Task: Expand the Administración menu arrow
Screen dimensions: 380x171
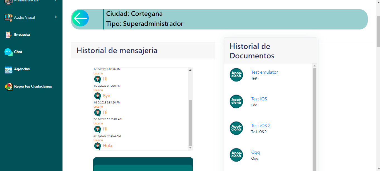Action: [56, 1]
